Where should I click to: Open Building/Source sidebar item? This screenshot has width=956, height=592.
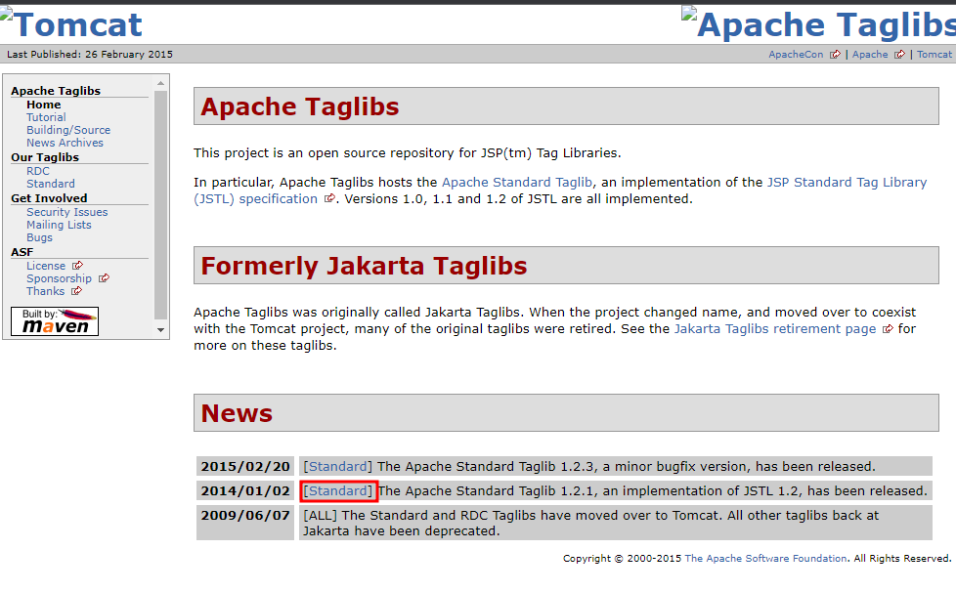click(68, 130)
